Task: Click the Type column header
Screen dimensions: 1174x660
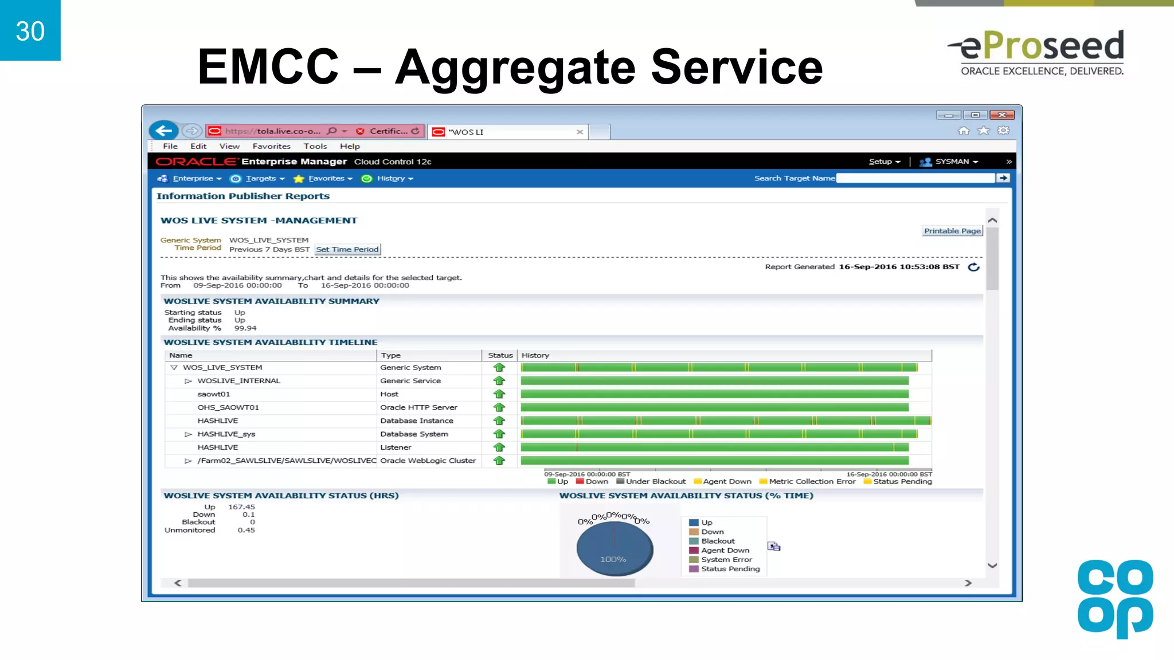Action: coord(429,355)
